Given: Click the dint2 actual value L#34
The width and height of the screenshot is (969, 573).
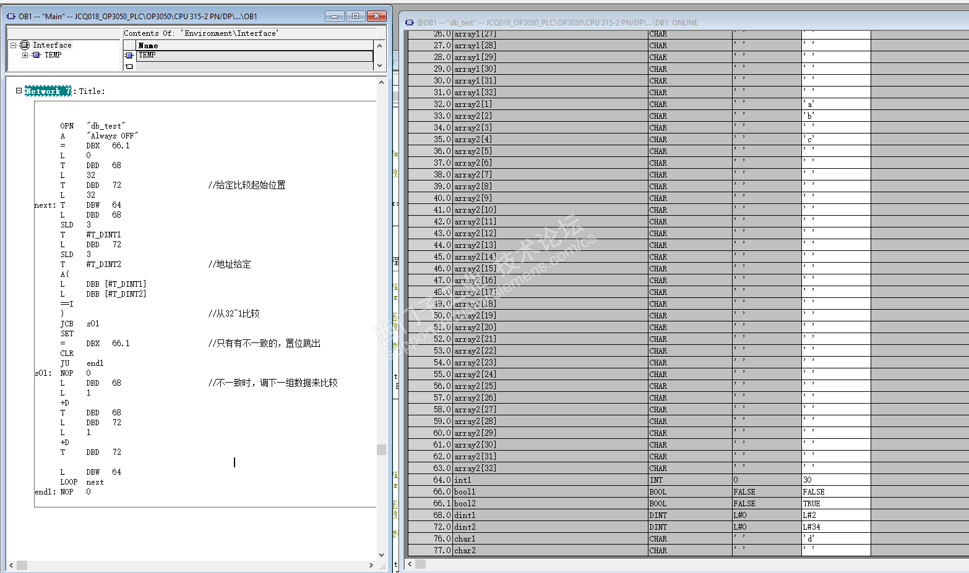Looking at the screenshot, I should click(836, 527).
